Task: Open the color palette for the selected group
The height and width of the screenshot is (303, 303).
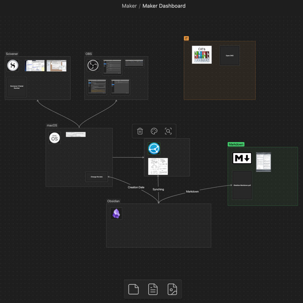Action: (x=155, y=131)
